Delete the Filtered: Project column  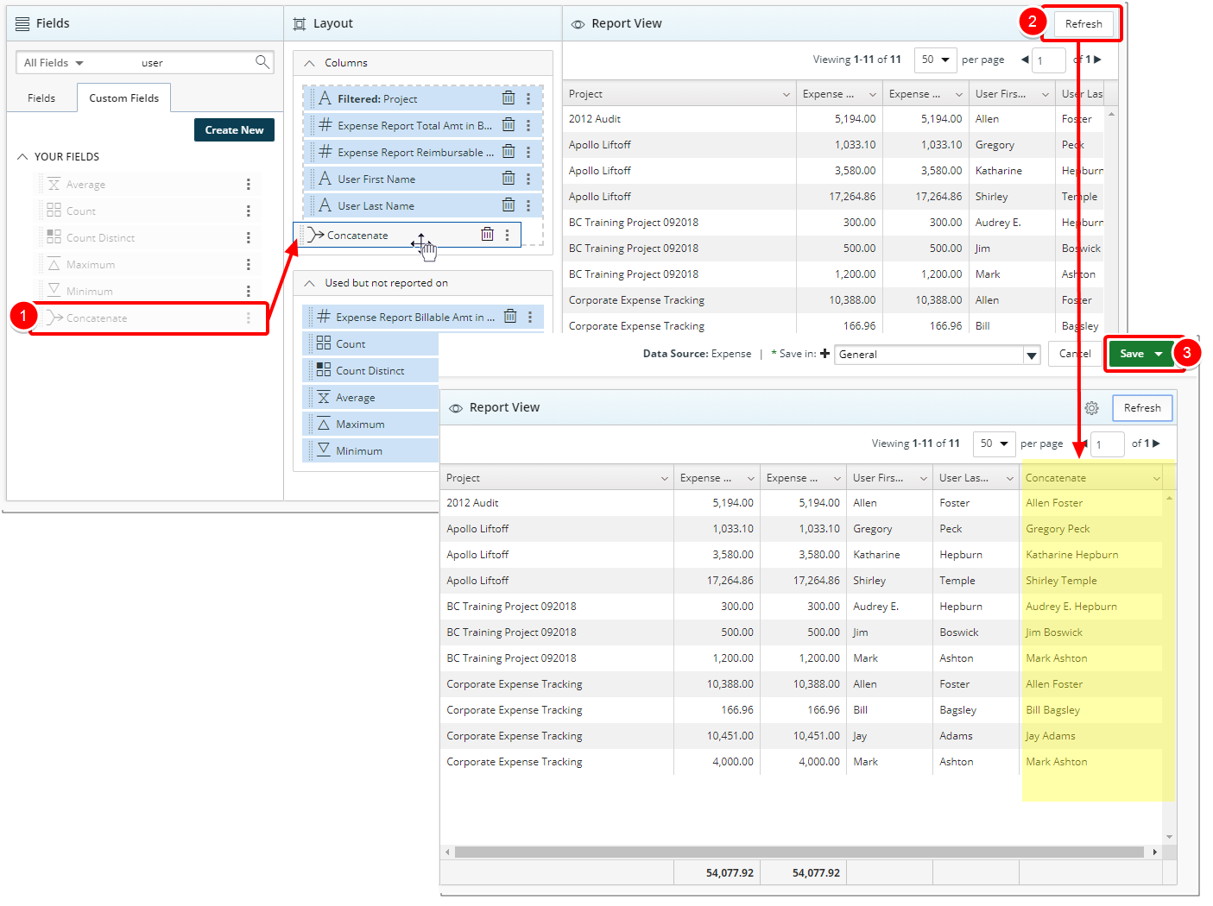(509, 98)
